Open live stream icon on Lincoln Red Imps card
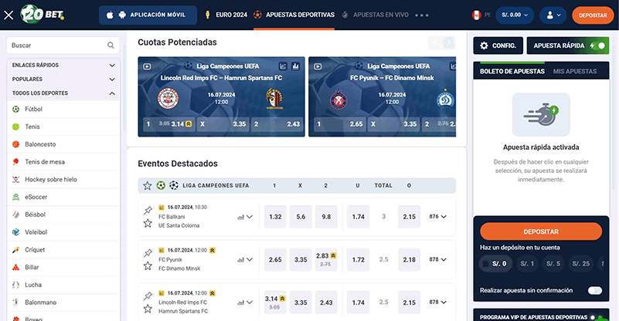The width and height of the screenshot is (619, 321). click(147, 66)
